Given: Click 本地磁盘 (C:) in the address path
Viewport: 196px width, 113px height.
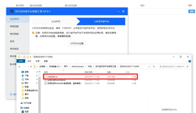Looking at the screenshot, I should pyautogui.click(x=55, y=67).
